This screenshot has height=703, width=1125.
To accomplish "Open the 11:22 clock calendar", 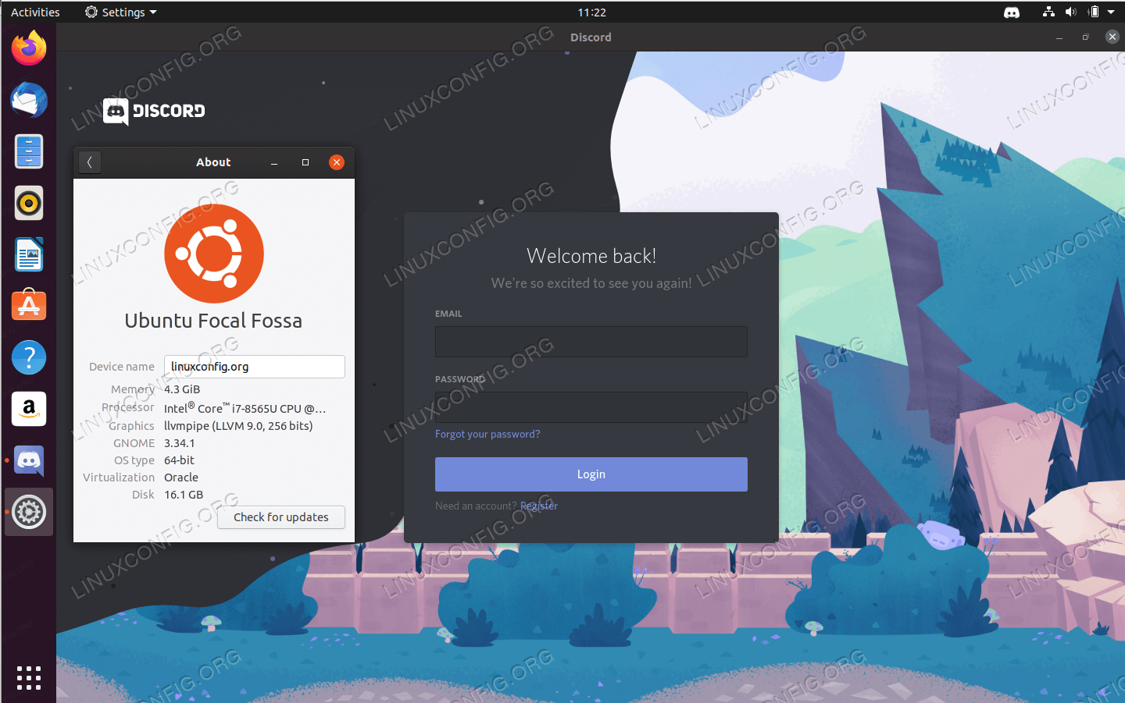I will pyautogui.click(x=591, y=12).
